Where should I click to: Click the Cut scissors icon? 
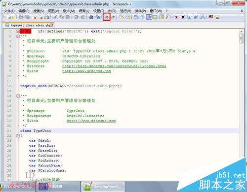pyautogui.click(x=55, y=17)
